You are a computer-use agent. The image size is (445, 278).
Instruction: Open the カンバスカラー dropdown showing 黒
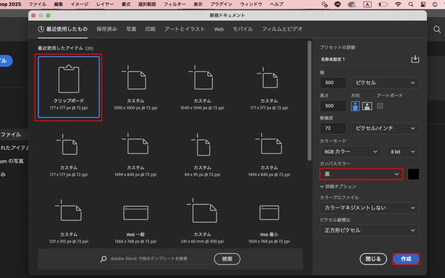[361, 174]
